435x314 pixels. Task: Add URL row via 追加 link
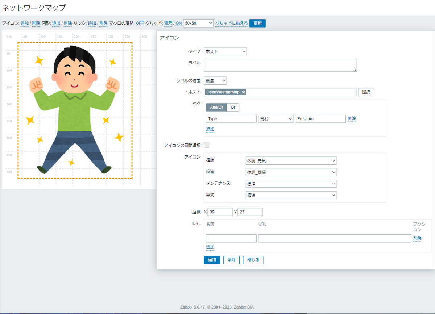(210, 247)
